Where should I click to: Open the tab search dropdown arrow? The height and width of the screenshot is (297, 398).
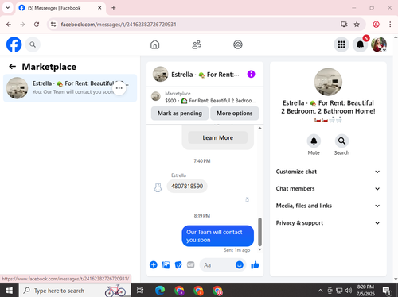tap(8, 8)
